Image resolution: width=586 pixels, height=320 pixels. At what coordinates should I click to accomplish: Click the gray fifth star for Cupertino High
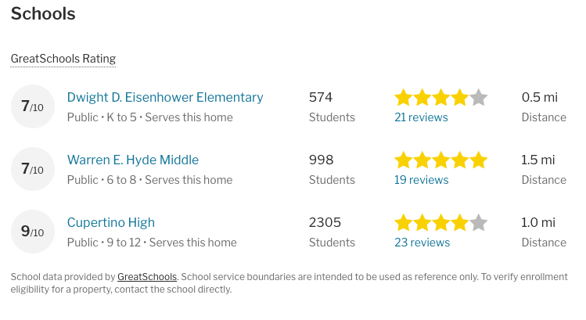[478, 222]
